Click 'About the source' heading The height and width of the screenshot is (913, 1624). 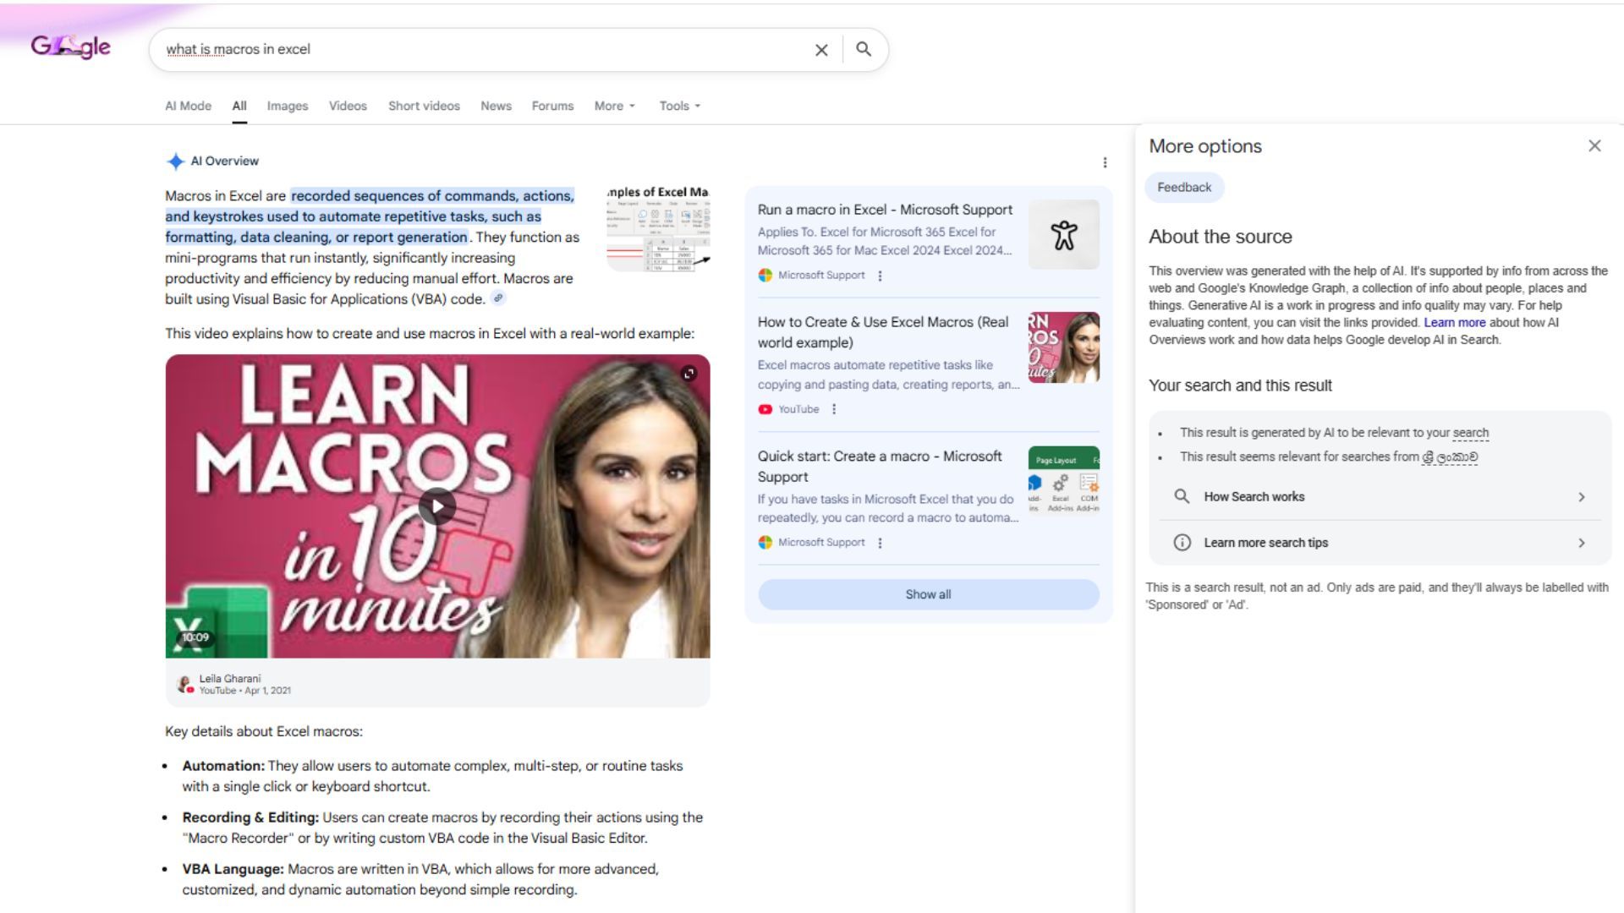1221,237
